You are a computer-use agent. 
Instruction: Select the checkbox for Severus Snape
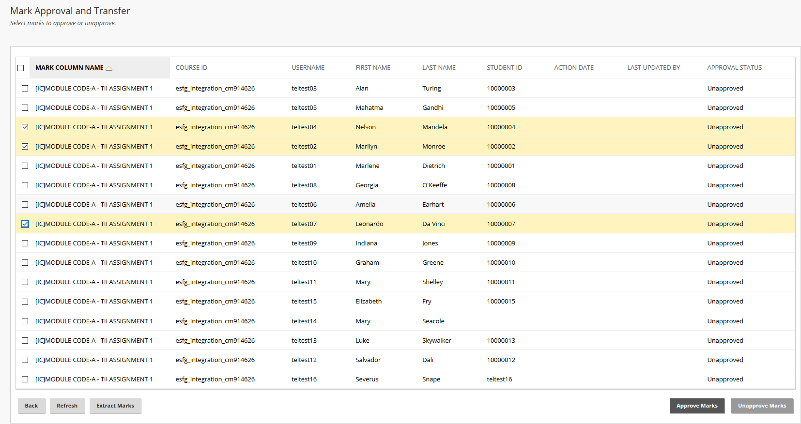(25, 379)
